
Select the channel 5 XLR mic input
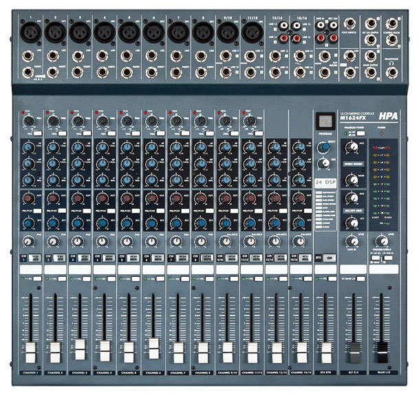(129, 32)
